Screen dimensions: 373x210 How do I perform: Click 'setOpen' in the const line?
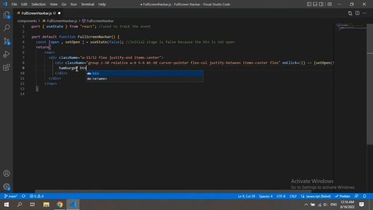click(x=72, y=42)
